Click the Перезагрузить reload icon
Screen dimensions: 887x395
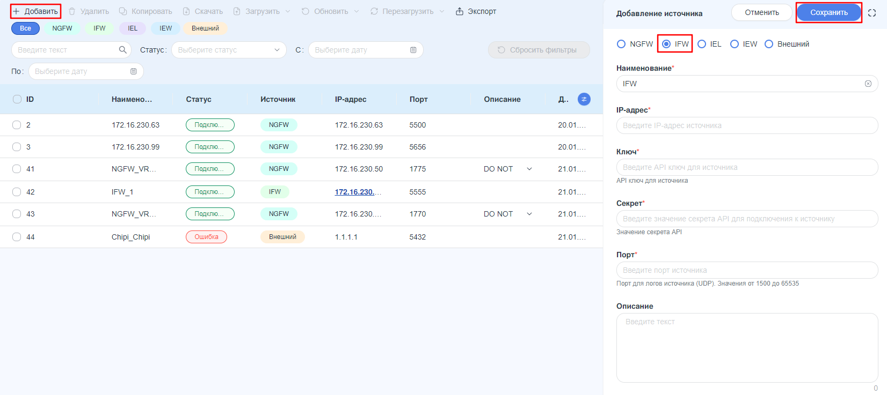pyautogui.click(x=374, y=11)
